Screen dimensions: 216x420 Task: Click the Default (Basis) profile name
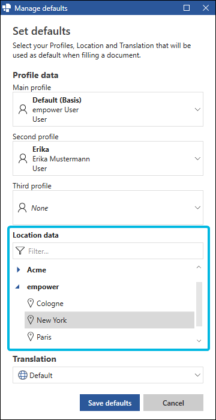pyautogui.click(x=57, y=100)
